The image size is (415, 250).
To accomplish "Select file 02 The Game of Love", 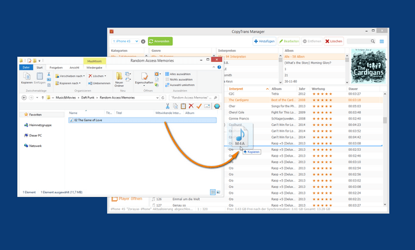I will (142, 120).
